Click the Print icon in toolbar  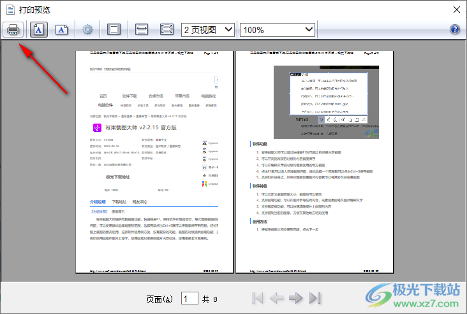(x=13, y=29)
